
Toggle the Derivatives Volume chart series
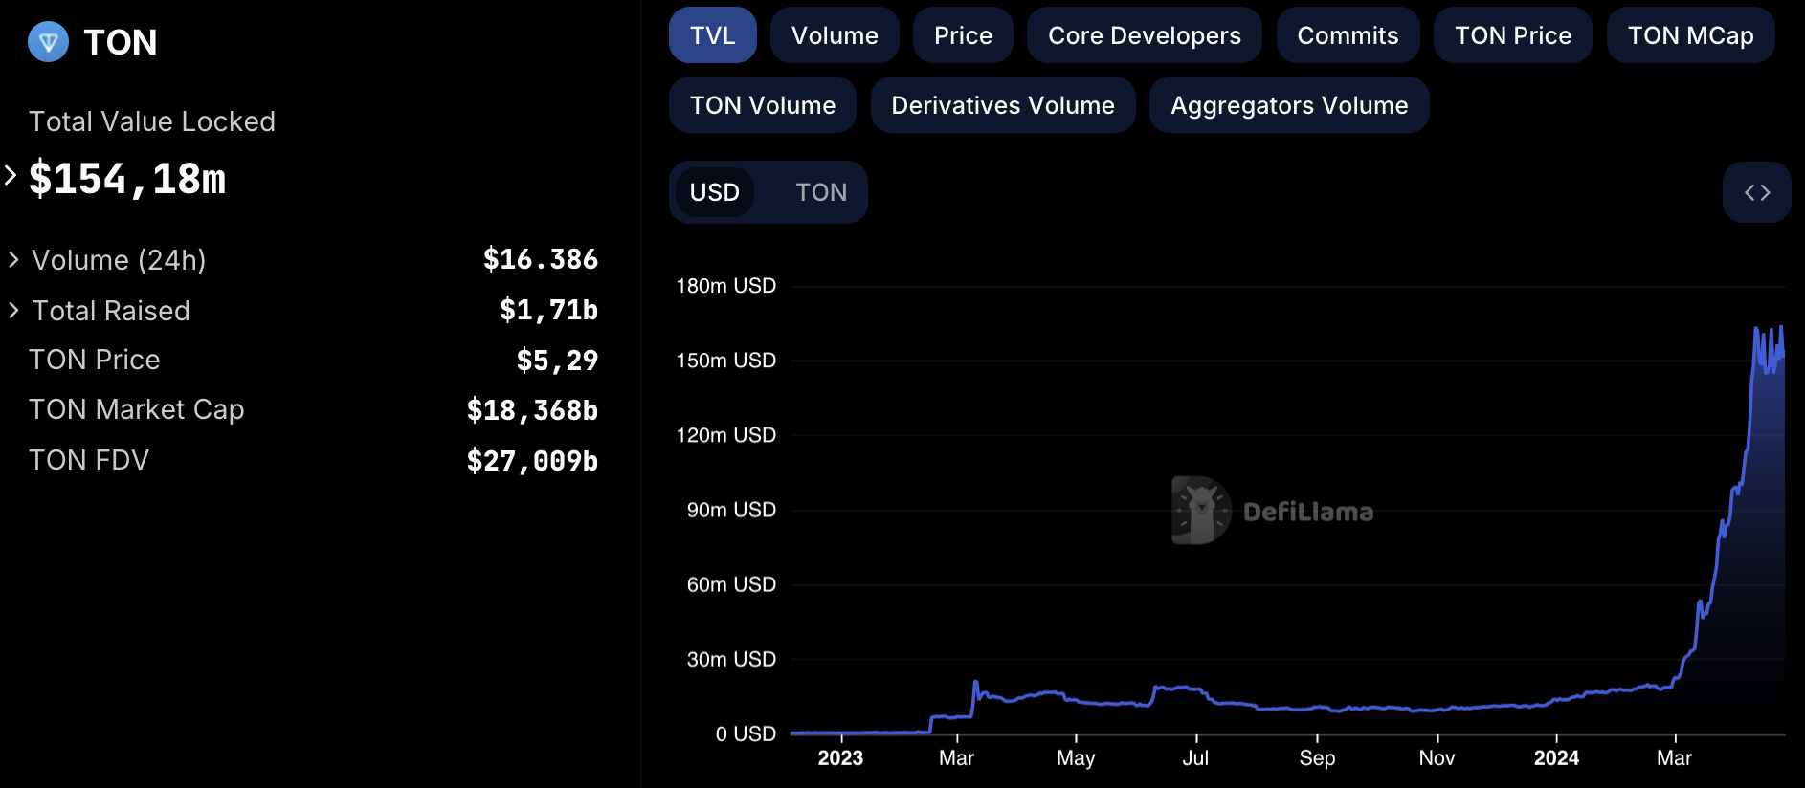coord(1003,105)
